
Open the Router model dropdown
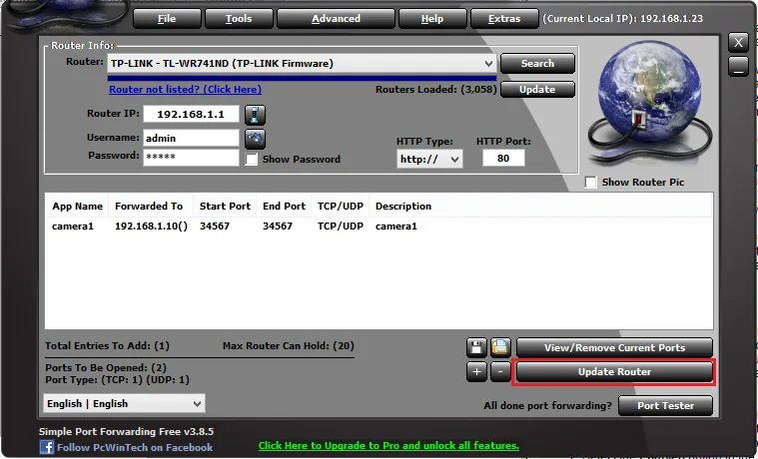(302, 63)
